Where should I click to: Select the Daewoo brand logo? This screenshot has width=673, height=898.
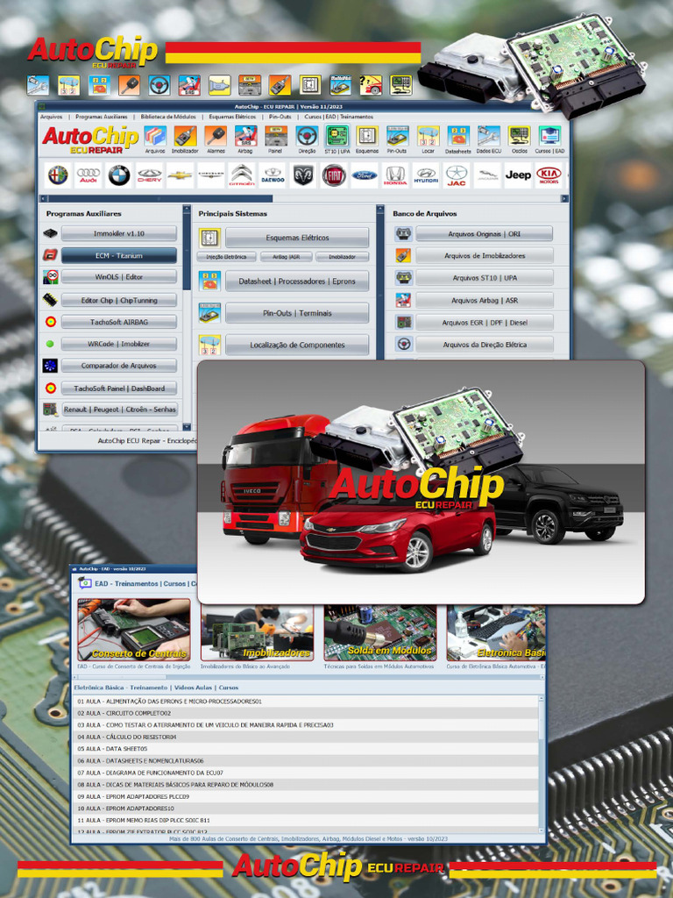[x=273, y=175]
